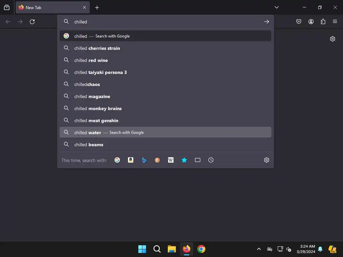Choose suggestion chilled cherries strain
Image resolution: width=343 pixels, height=257 pixels.
(165, 48)
